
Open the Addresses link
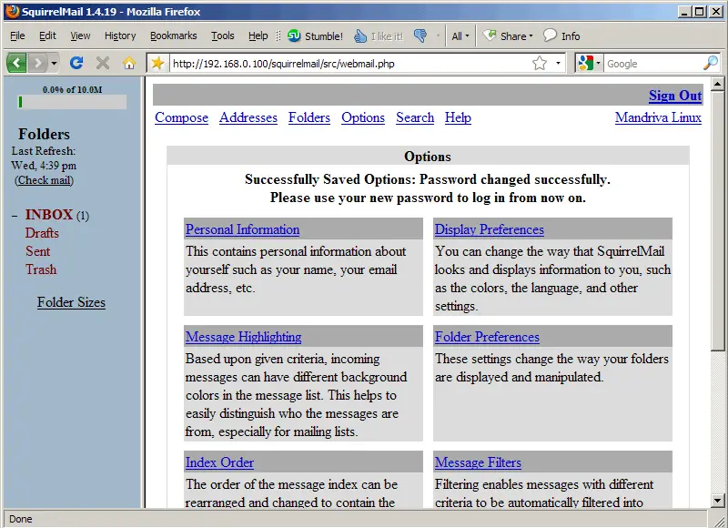click(248, 118)
